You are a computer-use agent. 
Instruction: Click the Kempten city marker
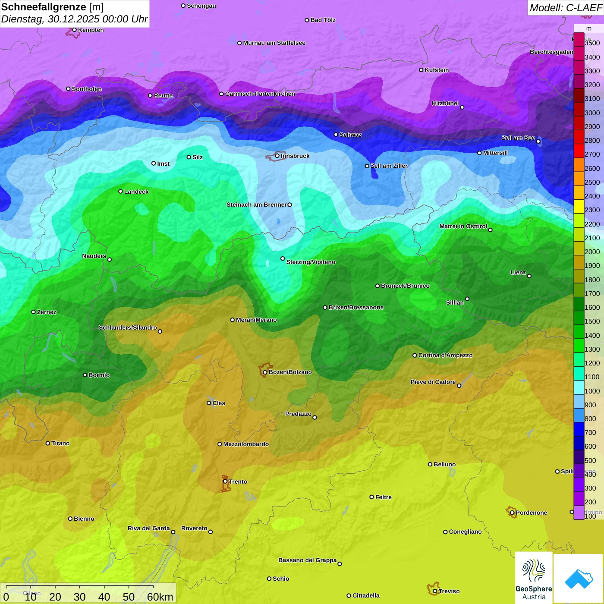[74, 30]
